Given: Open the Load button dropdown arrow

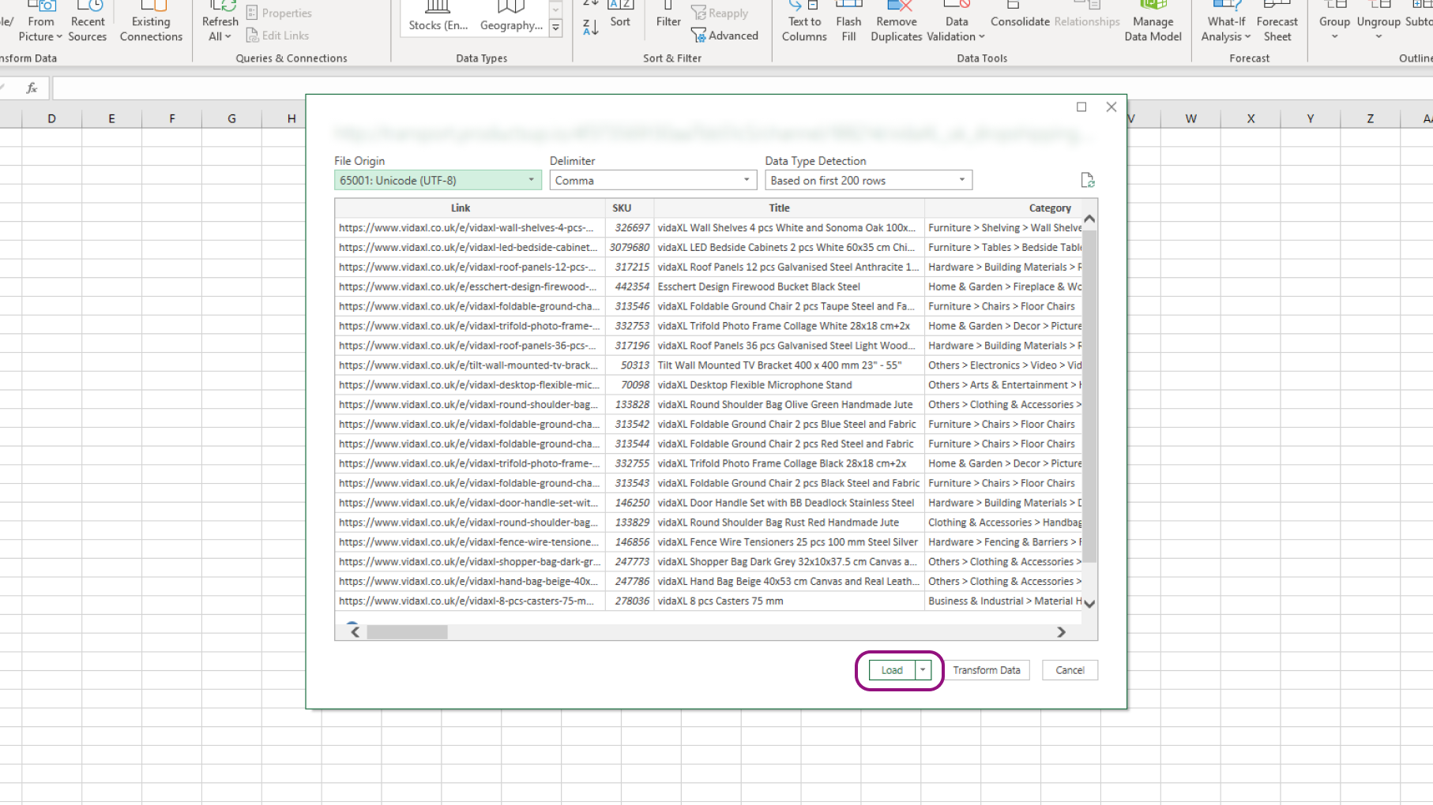Looking at the screenshot, I should tap(923, 670).
